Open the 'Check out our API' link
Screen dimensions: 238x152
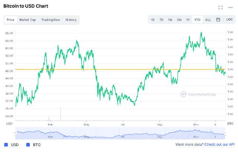click(220, 145)
